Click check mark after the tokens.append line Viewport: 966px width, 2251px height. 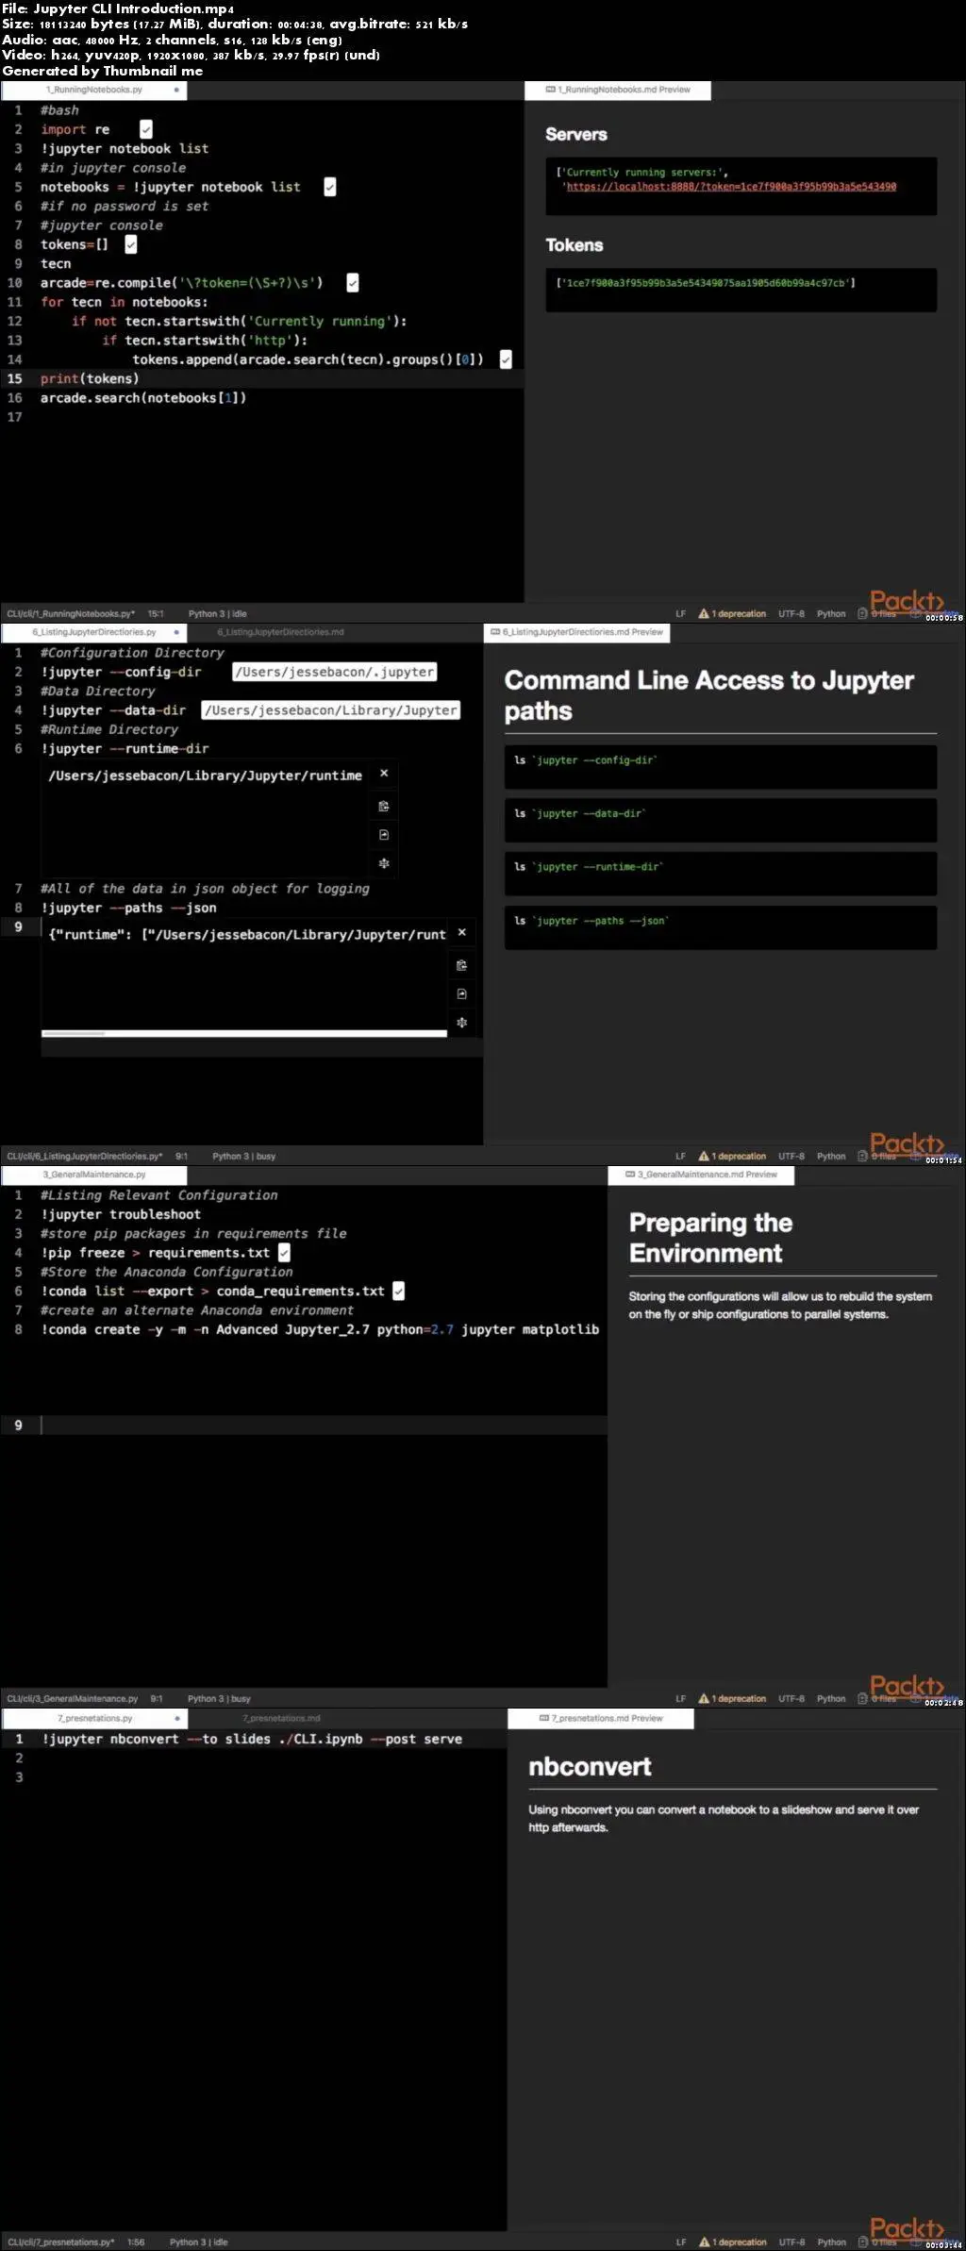[x=506, y=359]
